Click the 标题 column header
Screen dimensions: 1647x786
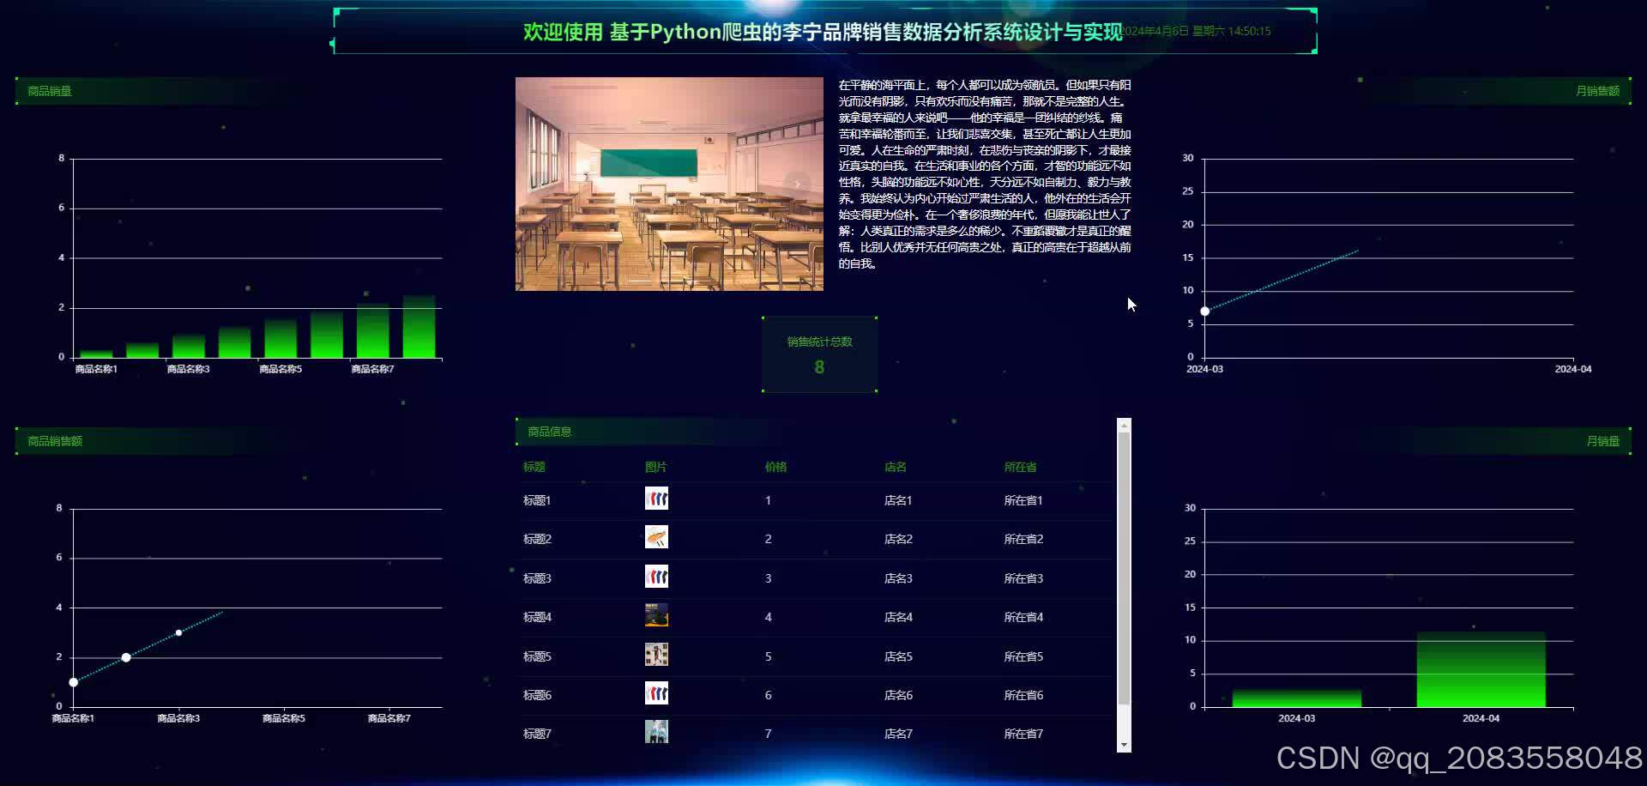[x=534, y=467]
